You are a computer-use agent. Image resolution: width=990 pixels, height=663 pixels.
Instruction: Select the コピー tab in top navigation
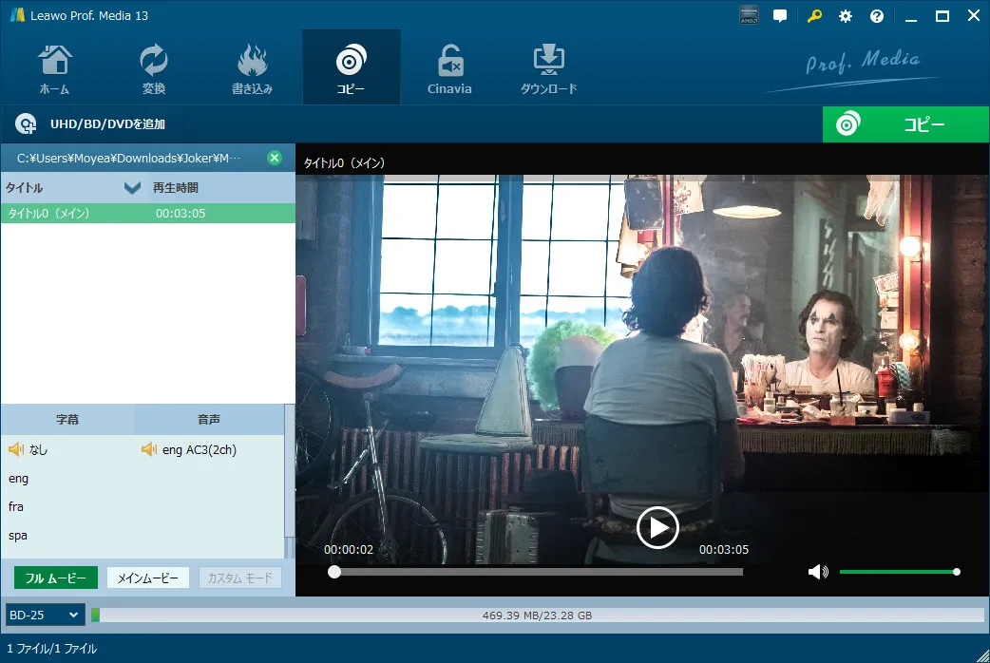[x=351, y=68]
